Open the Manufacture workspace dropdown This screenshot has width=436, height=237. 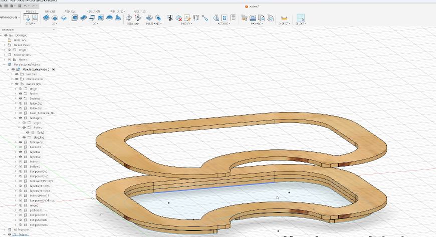click(x=10, y=17)
